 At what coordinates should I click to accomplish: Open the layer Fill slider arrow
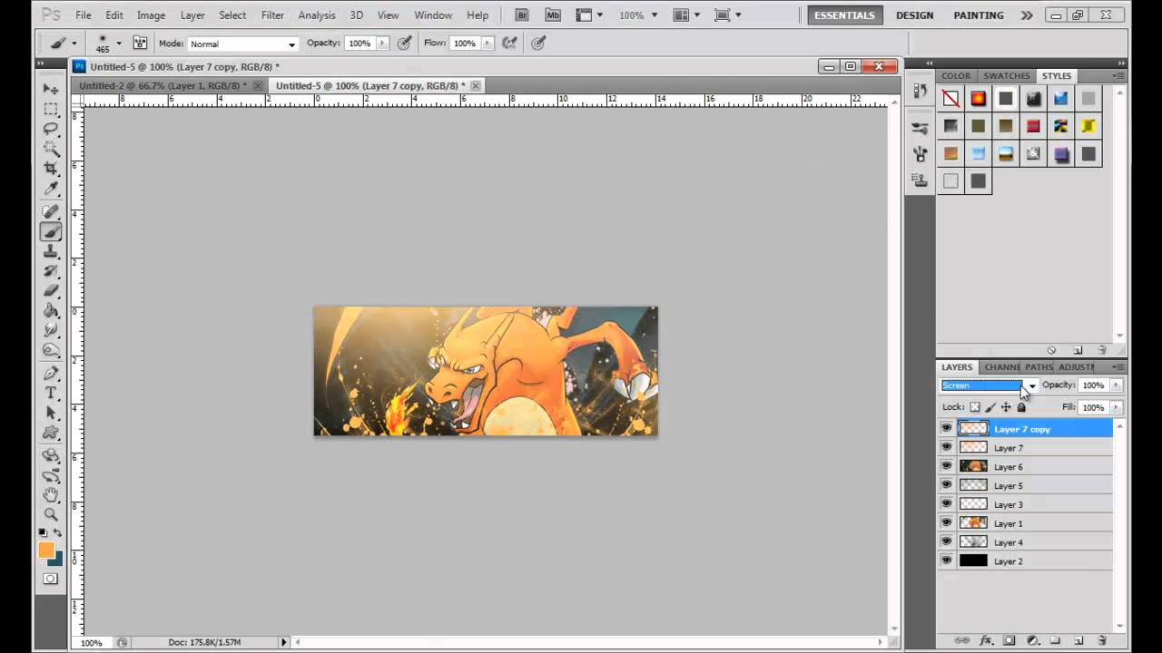click(1116, 407)
